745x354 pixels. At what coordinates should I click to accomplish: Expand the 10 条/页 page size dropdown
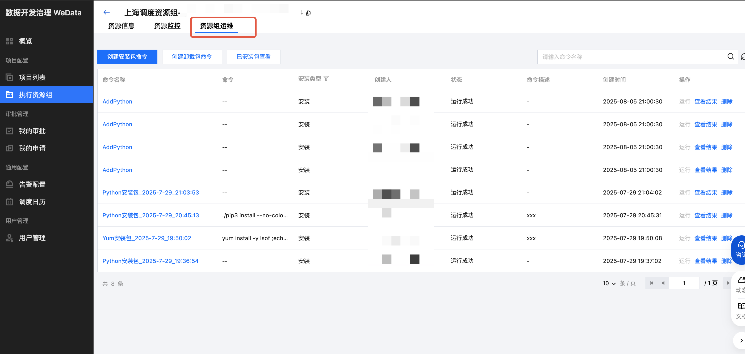coord(609,283)
